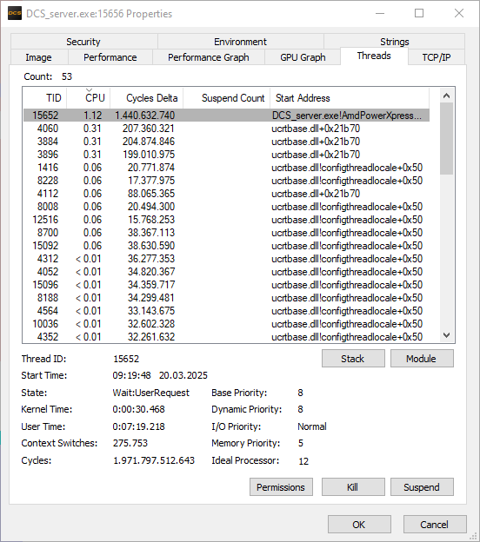Screen dimensions: 480x542
Task: Suspend the selected thread
Action: point(422,487)
